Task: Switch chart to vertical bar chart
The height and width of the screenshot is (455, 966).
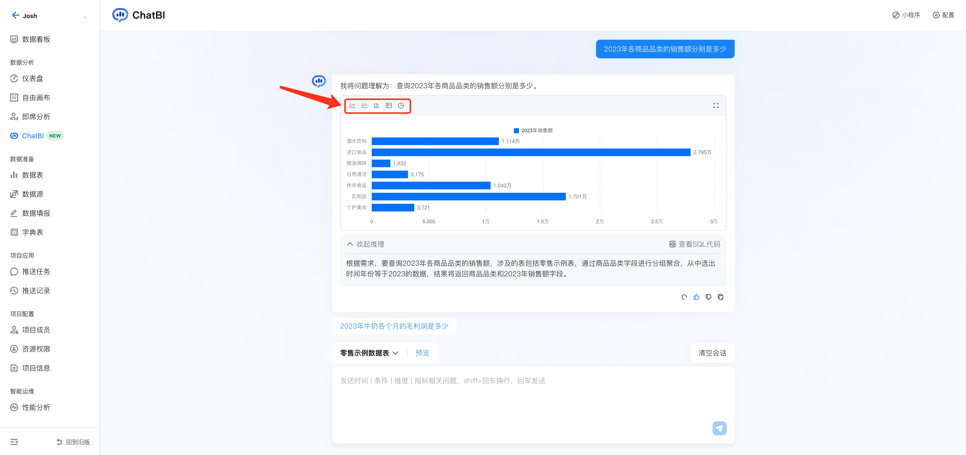Action: click(x=364, y=106)
